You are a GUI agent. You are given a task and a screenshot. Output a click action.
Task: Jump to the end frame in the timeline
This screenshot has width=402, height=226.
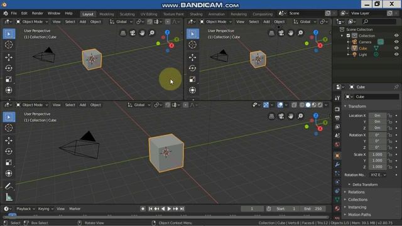point(182,209)
